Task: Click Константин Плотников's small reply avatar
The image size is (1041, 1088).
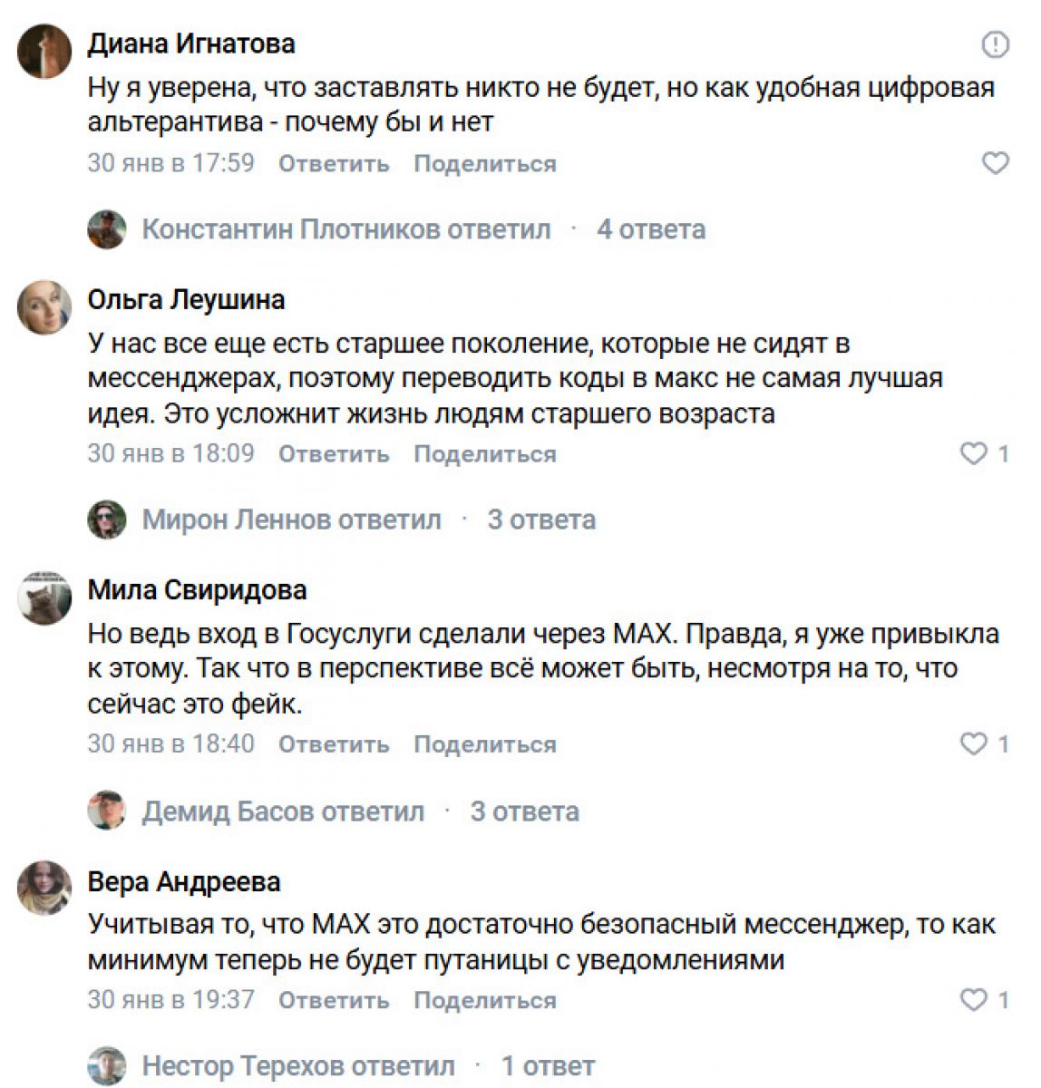Action: point(107,229)
